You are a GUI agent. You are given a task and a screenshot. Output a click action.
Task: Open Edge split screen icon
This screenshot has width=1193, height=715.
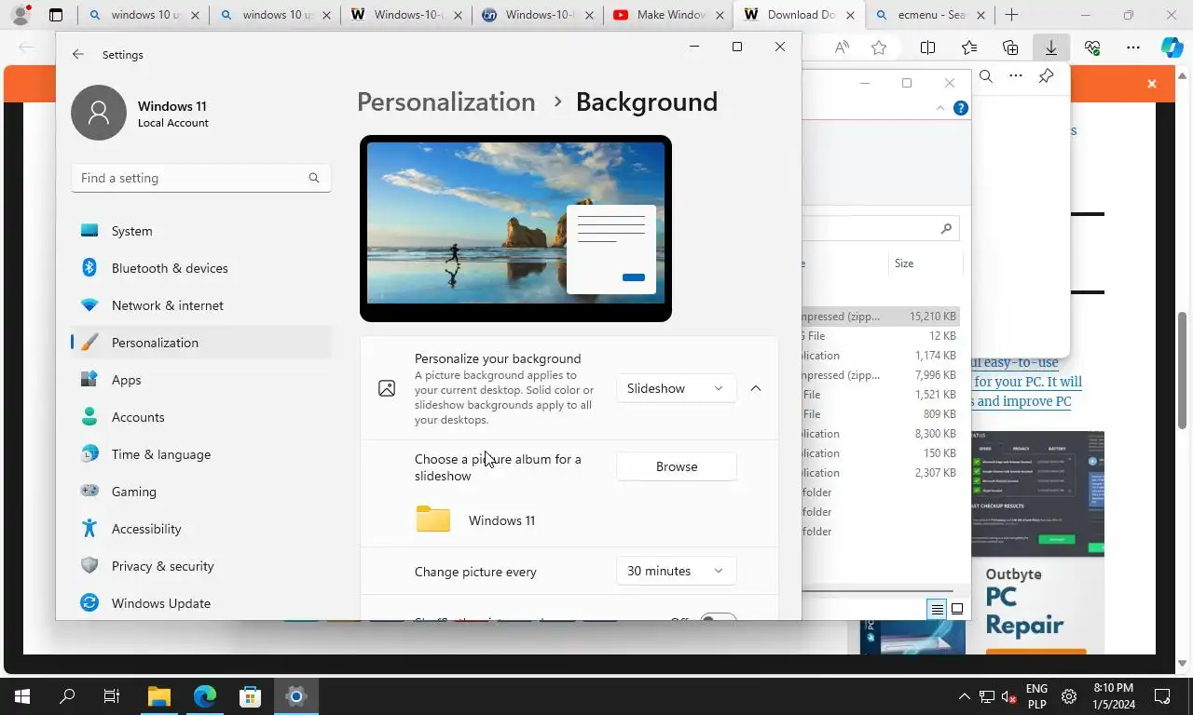point(928,47)
